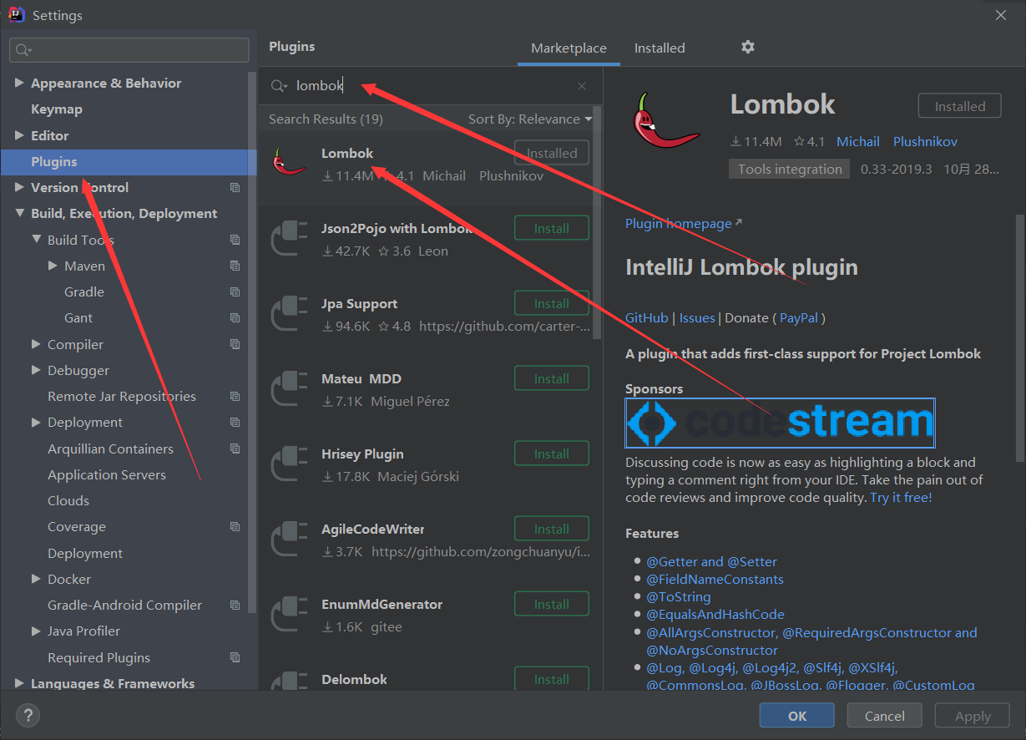Expand Languages & Frameworks section
Viewport: 1026px width, 740px height.
click(x=19, y=684)
